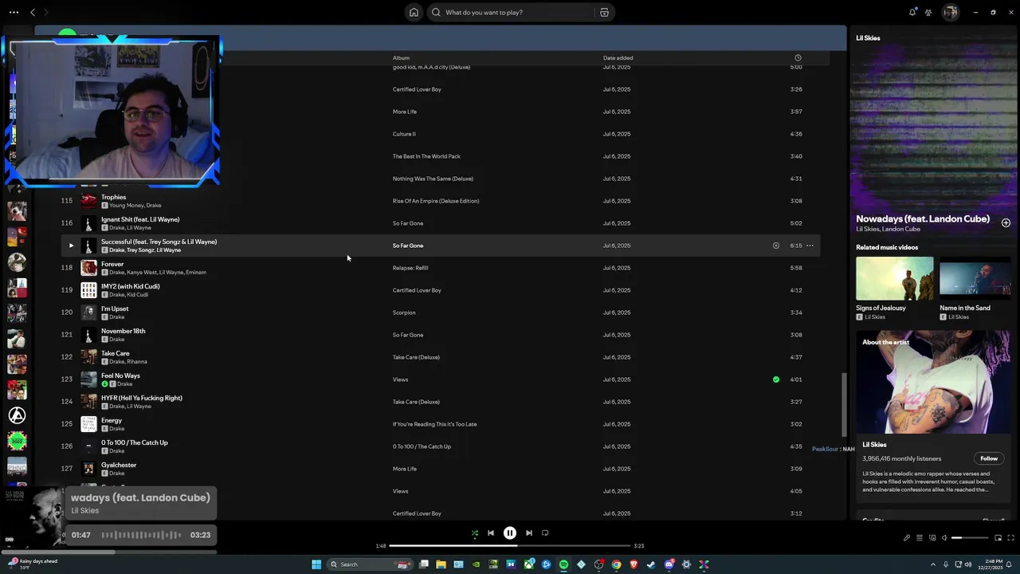Play Successful via row play arrow
The image size is (1020, 574).
point(71,246)
